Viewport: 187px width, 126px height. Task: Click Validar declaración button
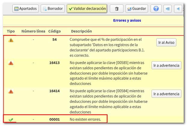tap(87, 9)
